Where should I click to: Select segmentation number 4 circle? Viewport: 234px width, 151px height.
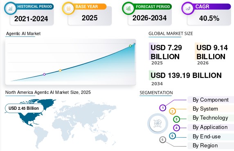pos(176,128)
